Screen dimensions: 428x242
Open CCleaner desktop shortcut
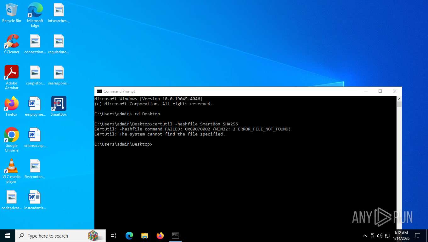(x=12, y=44)
